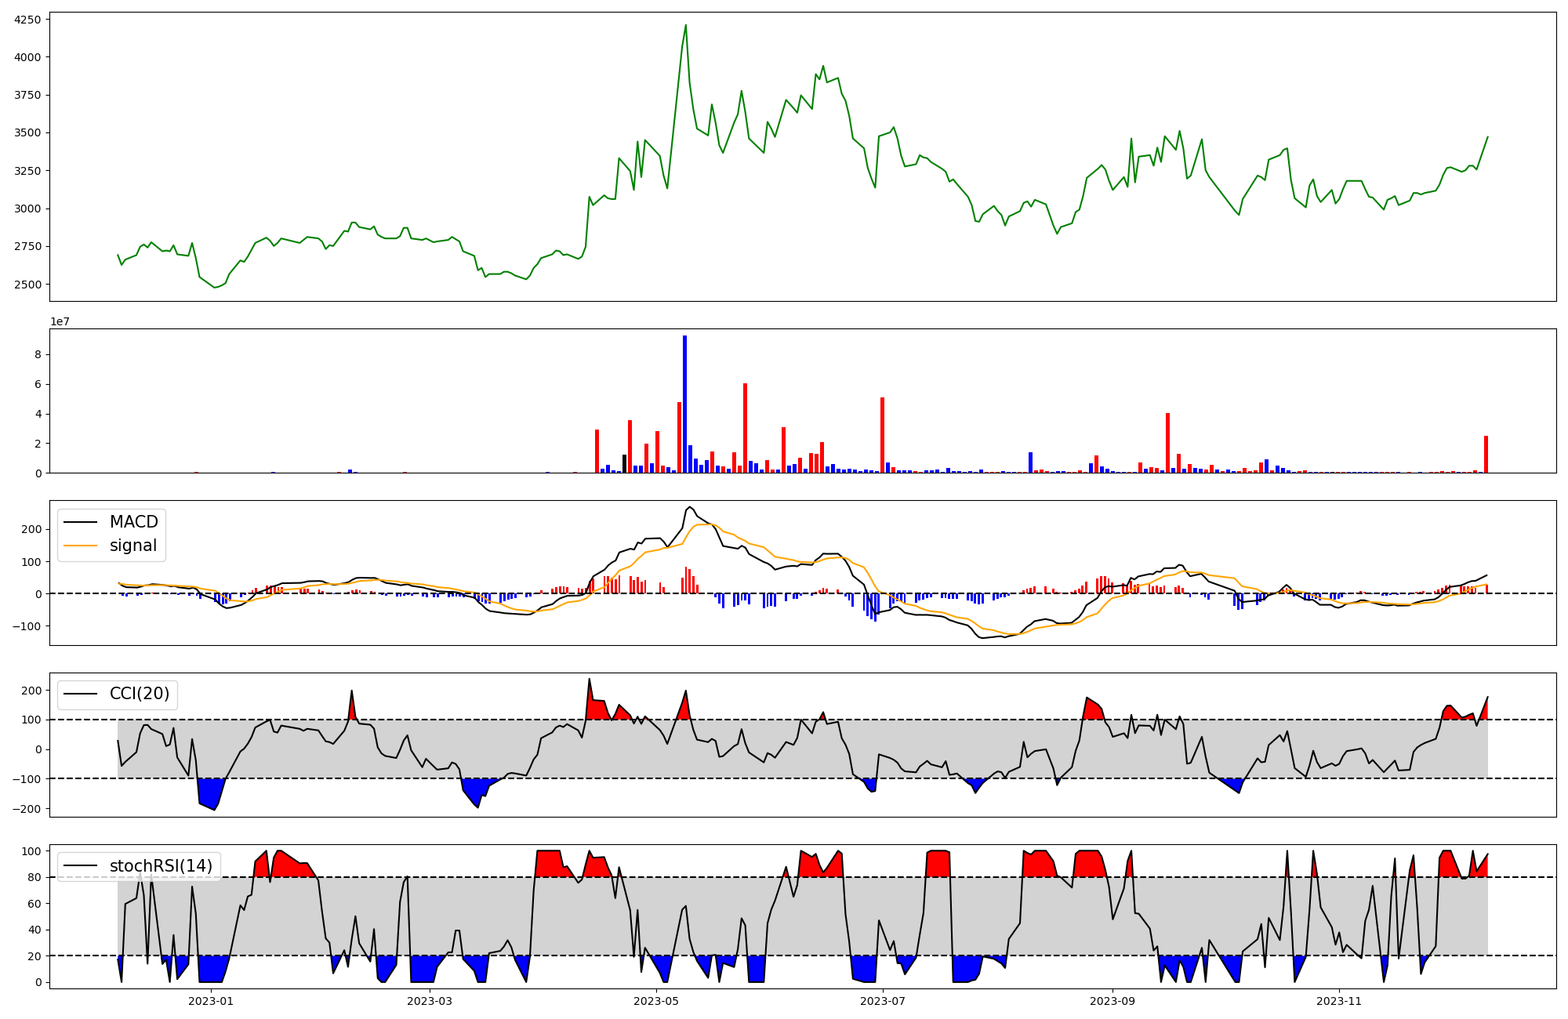
Task: Select the stochRSI(14) legend entry
Action: point(161,866)
